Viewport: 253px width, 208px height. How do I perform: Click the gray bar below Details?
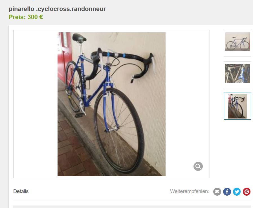(x=132, y=207)
